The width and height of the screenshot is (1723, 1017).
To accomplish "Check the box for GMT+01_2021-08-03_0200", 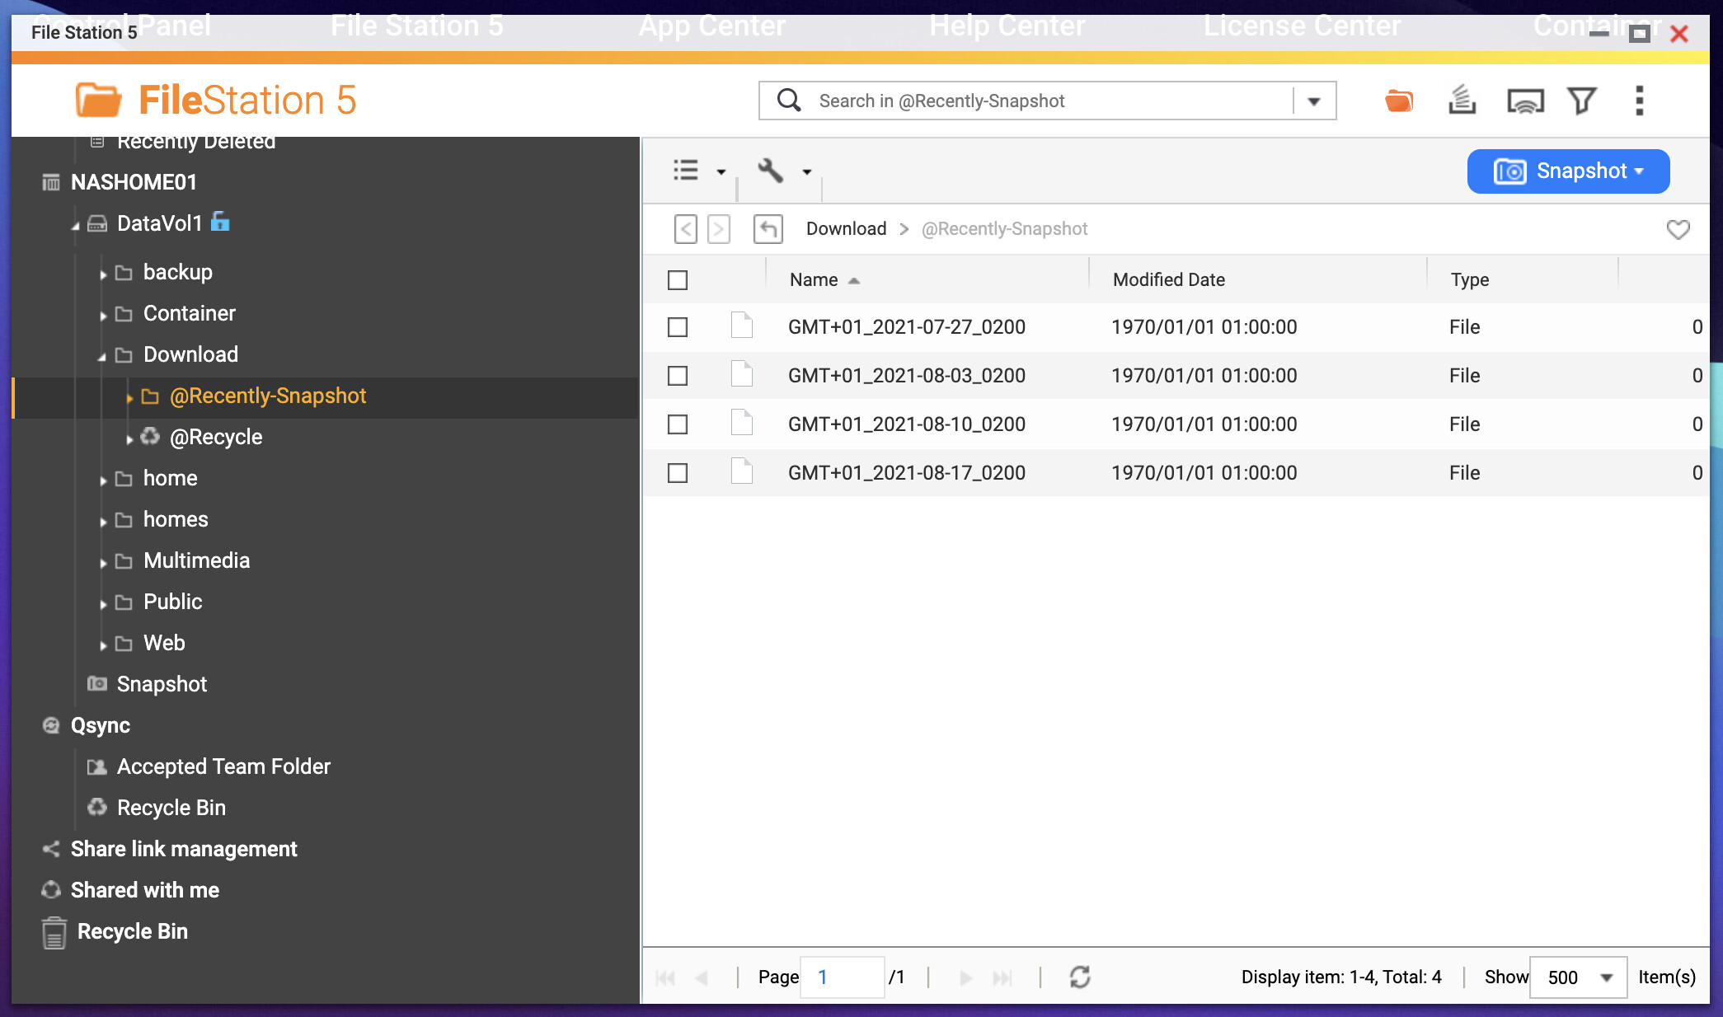I will tap(678, 376).
